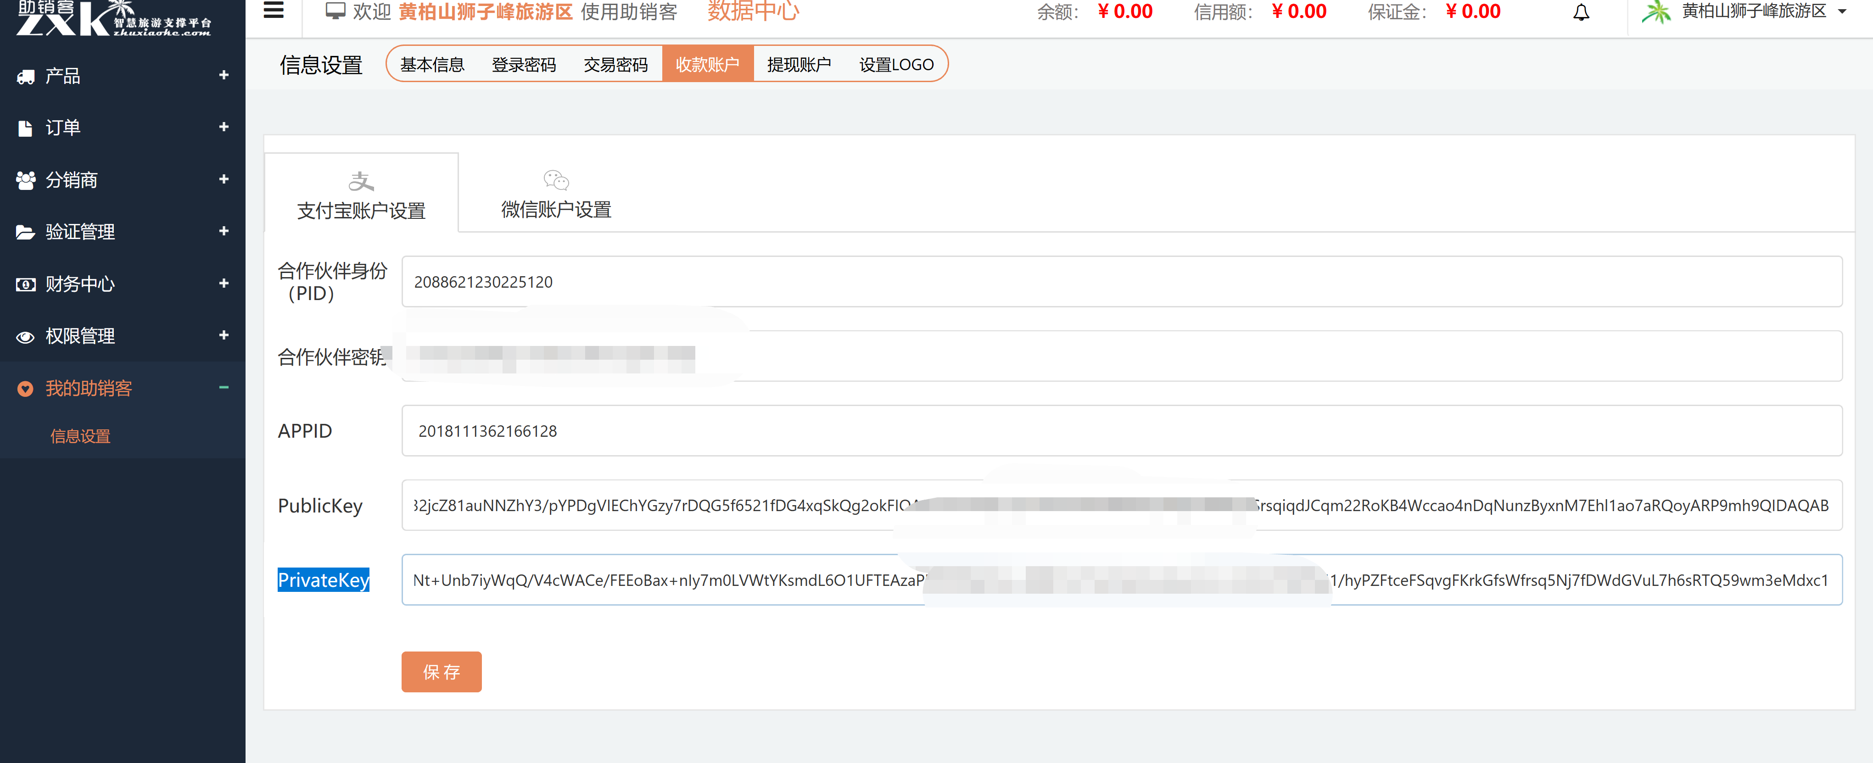Collapse the 我的助销客 section
This screenshot has width=1873, height=763.
224,388
